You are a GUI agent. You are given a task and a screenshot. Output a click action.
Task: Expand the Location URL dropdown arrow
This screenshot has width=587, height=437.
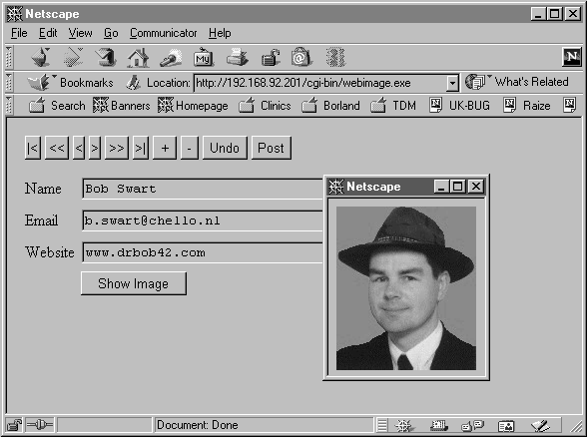point(452,83)
